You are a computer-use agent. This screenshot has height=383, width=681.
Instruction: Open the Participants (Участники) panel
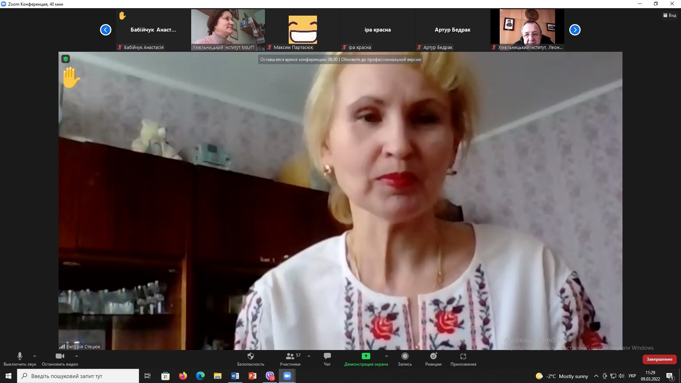click(x=290, y=356)
